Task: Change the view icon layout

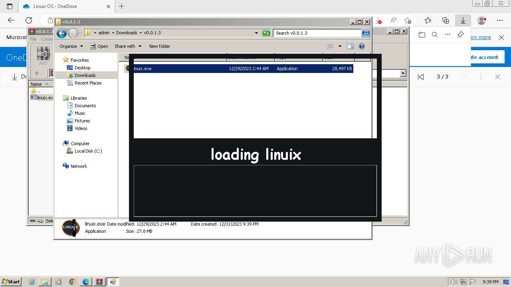Action: 330,46
